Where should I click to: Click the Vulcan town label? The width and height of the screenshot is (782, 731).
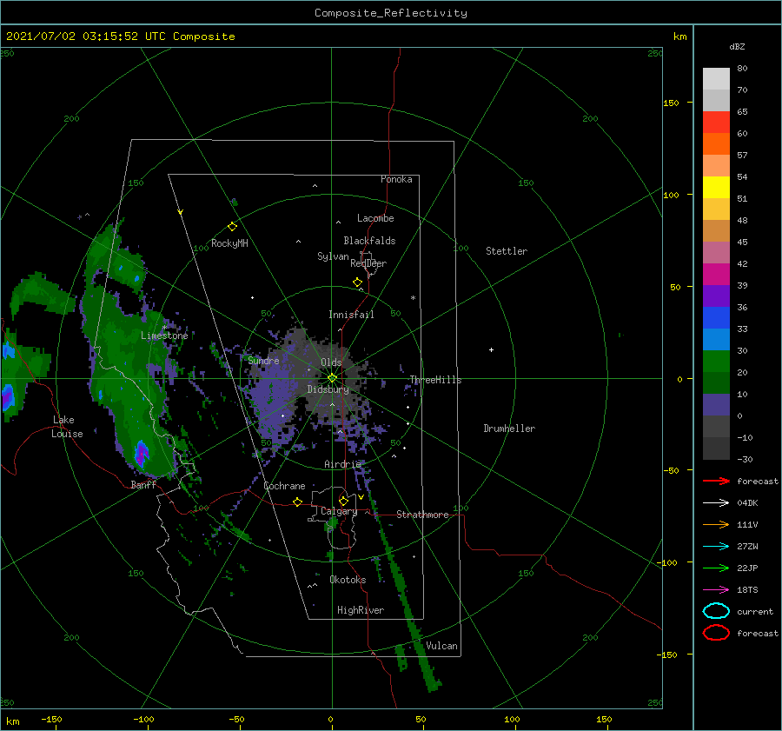tap(442, 646)
